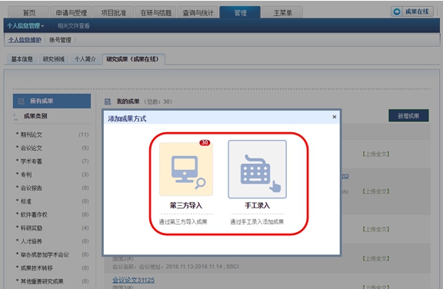This screenshot has width=443, height=289.
Task: Open the 会议论文31125 link
Action: pyautogui.click(x=133, y=280)
